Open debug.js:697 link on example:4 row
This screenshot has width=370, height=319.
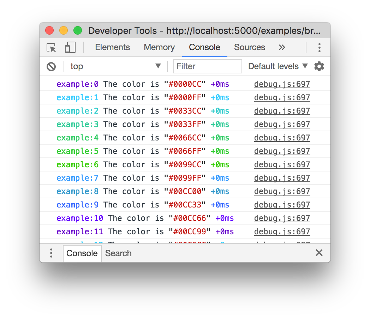pos(282,138)
